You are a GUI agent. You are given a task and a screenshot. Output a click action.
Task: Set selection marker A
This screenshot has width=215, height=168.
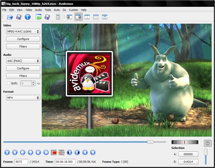click(x=54, y=152)
